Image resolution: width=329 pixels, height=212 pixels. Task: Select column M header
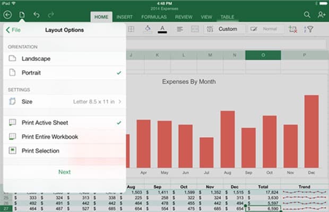210,55
